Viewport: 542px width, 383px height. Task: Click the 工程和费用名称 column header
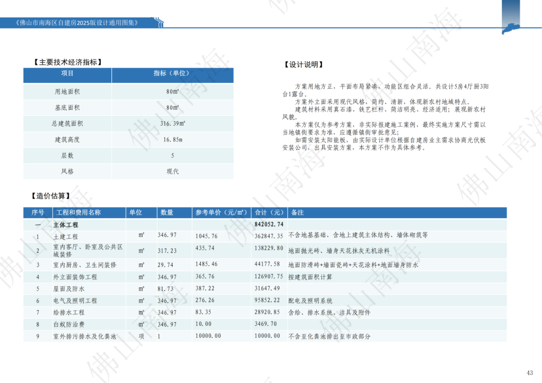click(79, 213)
